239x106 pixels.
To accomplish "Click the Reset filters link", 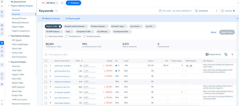I will (x=214, y=32).
